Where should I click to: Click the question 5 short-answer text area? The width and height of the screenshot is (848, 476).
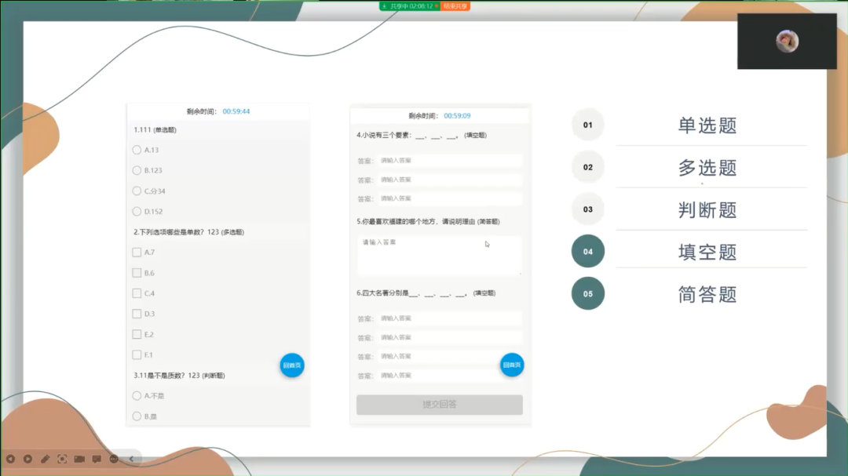tap(439, 255)
